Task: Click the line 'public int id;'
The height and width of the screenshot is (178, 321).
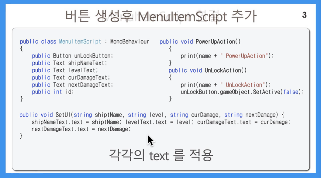Action: click(x=53, y=92)
